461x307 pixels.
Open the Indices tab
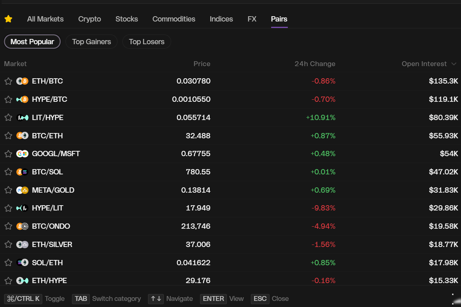click(222, 19)
